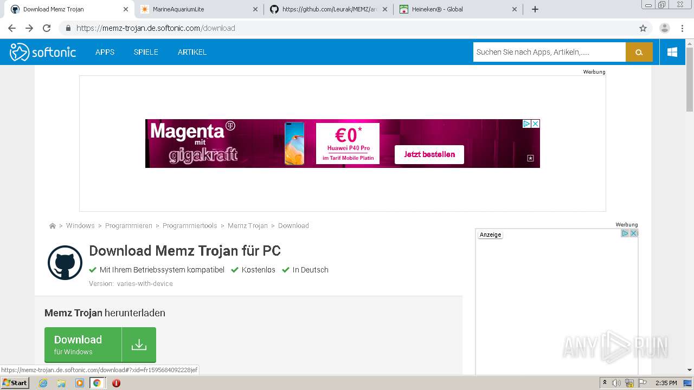The height and width of the screenshot is (390, 694).
Task: Open file explorer from taskbar
Action: click(61, 383)
